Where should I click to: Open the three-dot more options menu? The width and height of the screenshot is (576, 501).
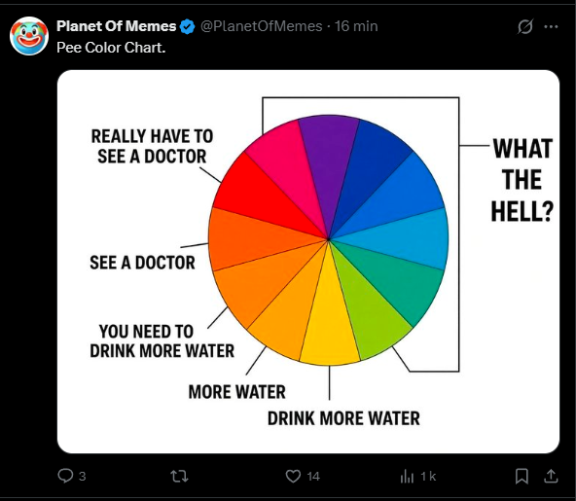[x=551, y=26]
